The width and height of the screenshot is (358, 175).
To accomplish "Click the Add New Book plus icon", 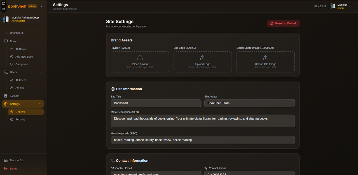I will 12,57.
